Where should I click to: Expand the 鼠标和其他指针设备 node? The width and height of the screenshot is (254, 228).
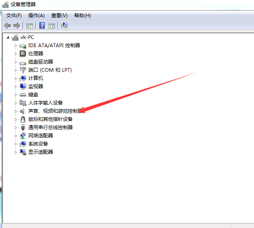pyautogui.click(x=16, y=119)
